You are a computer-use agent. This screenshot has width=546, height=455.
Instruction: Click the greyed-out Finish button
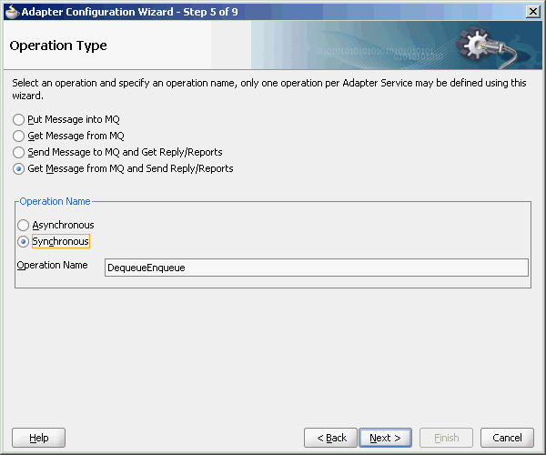click(445, 438)
